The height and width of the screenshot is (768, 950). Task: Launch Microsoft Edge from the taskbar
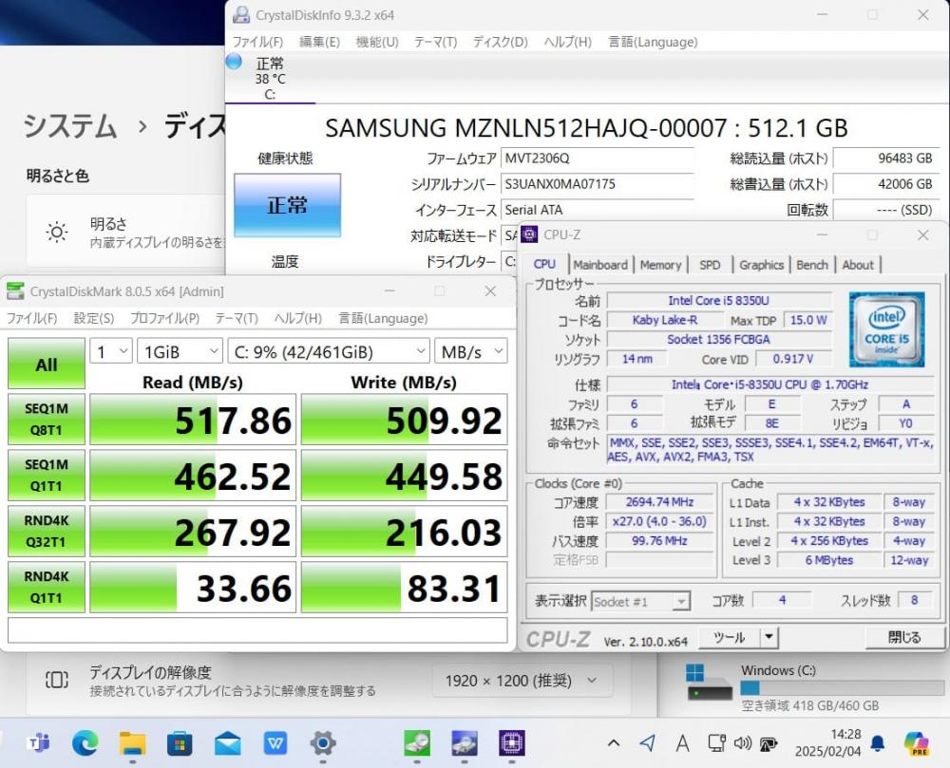point(85,742)
